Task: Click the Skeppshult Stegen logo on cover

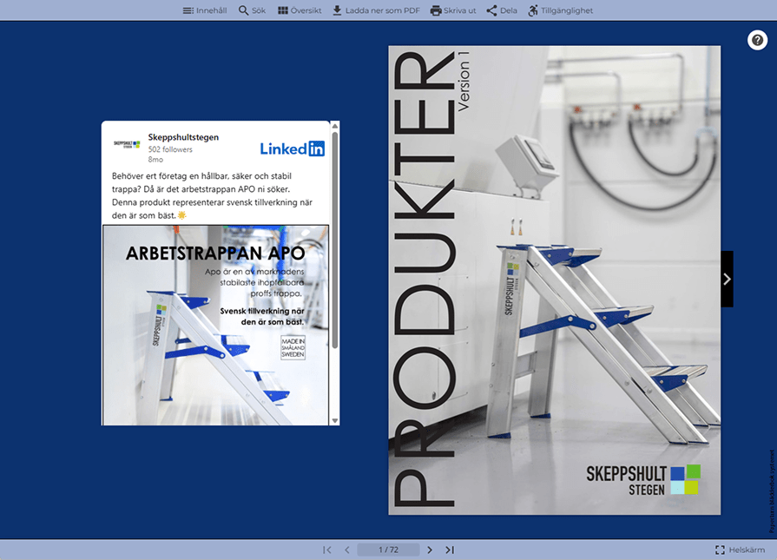Action: click(x=643, y=480)
